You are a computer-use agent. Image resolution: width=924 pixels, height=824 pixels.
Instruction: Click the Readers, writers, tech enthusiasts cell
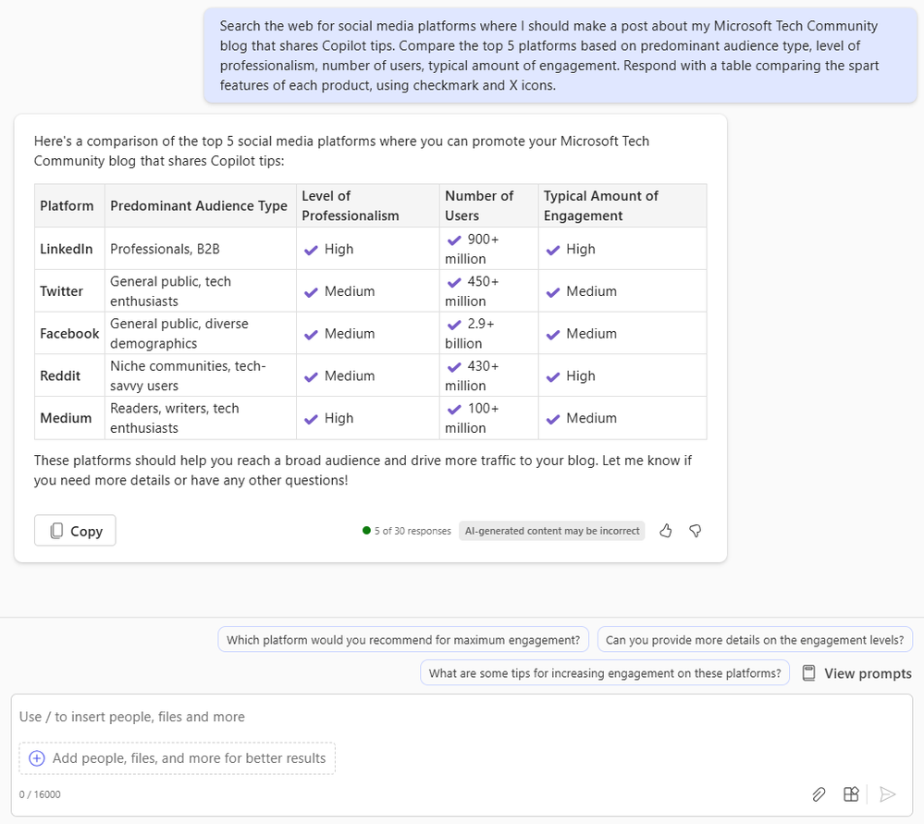201,418
